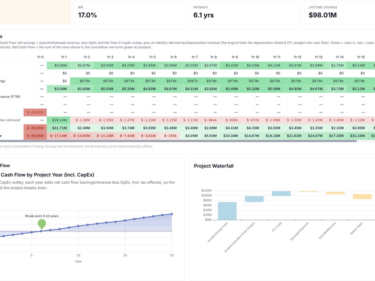Click the $10.34M cell

click(x=230, y=136)
